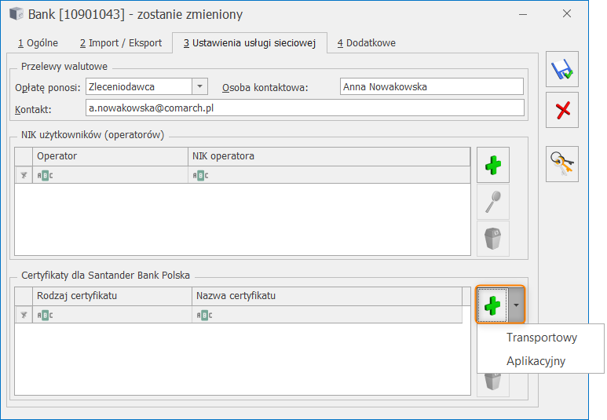The height and width of the screenshot is (420, 607).
Task: Click the filter icon in the certificates table row
Action: click(x=24, y=315)
